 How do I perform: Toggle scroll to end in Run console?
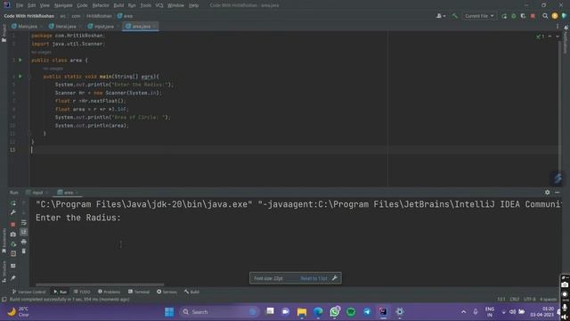[x=24, y=232]
